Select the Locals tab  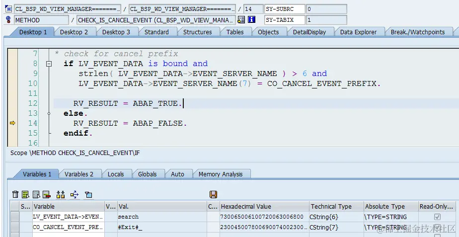[x=116, y=174]
